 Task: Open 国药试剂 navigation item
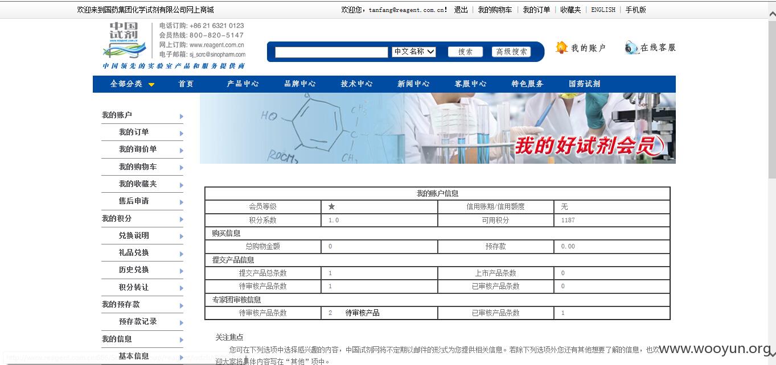[x=585, y=84]
